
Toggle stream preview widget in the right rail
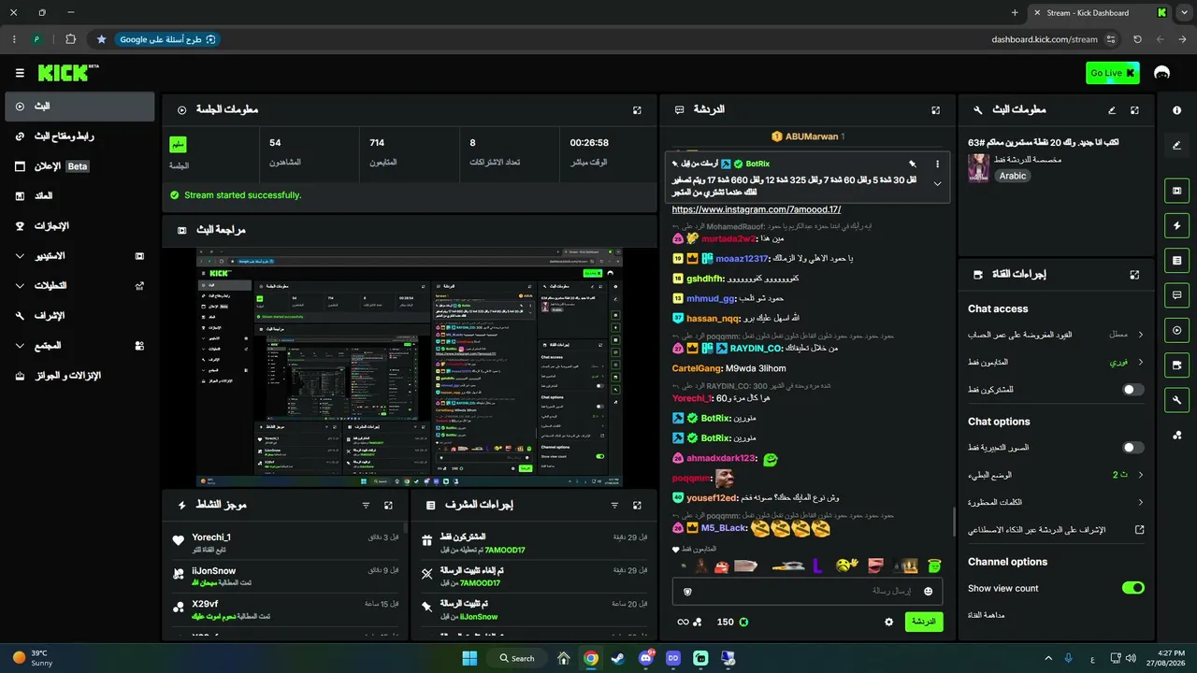tap(1176, 191)
